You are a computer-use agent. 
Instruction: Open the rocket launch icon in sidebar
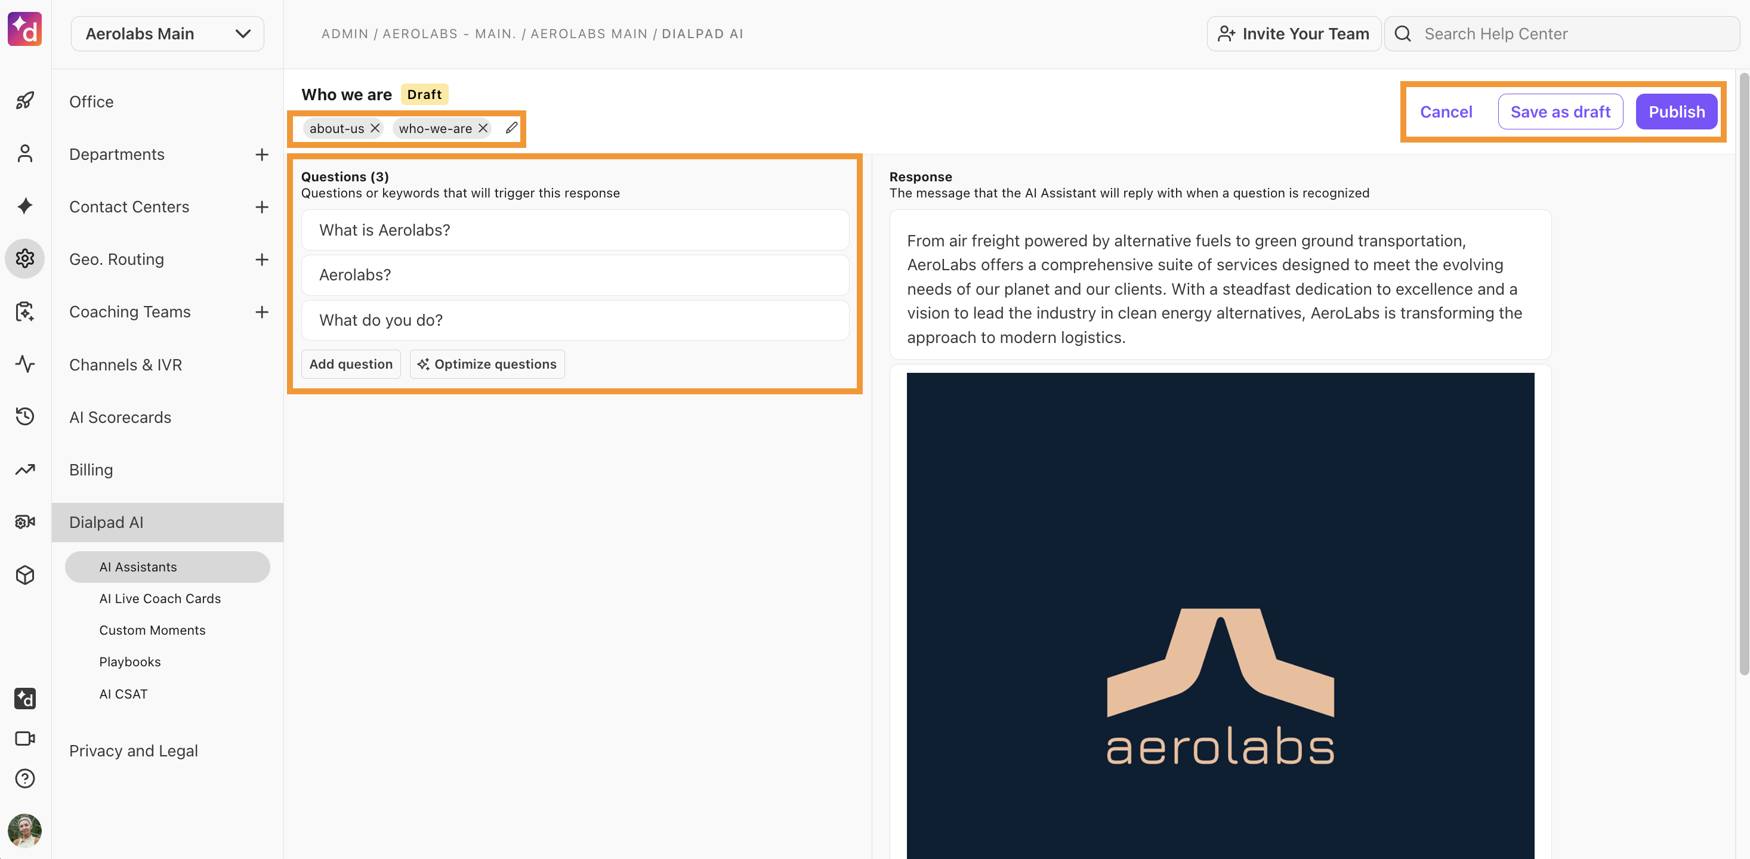coord(25,101)
